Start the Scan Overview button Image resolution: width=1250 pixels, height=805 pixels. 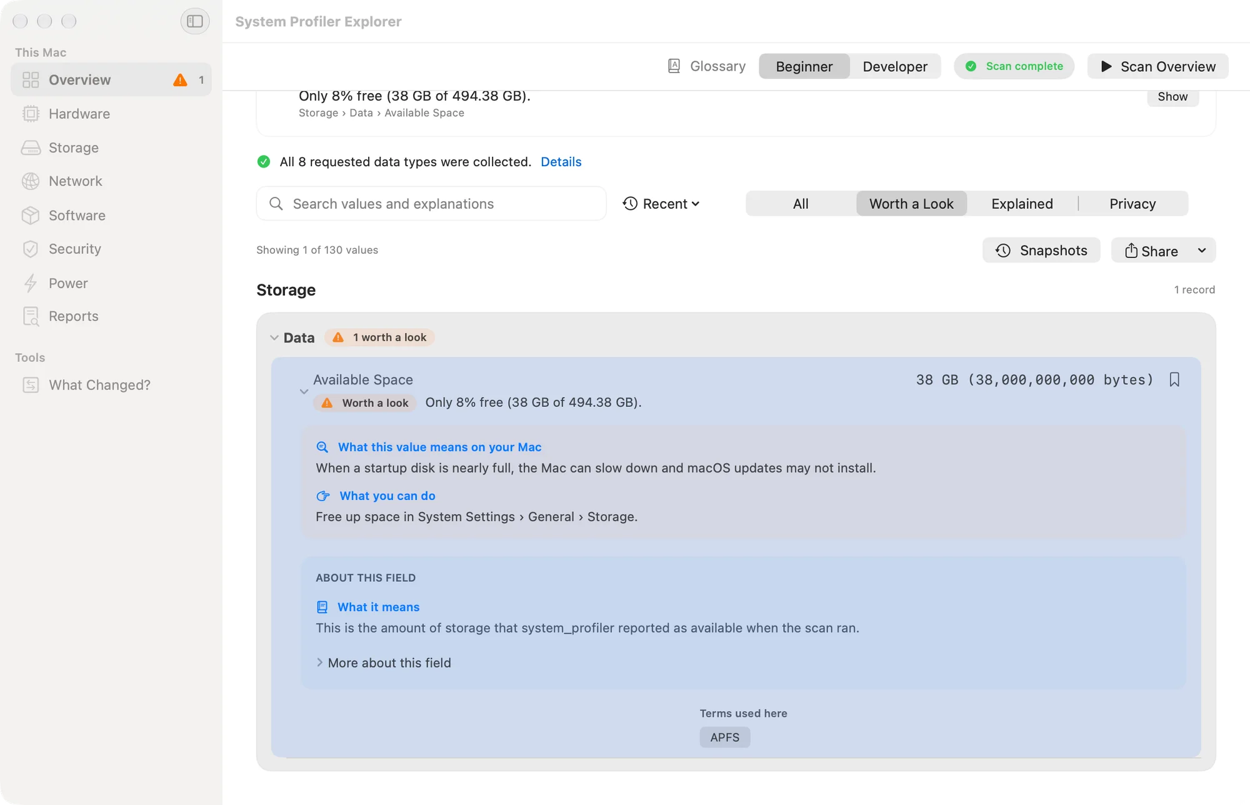(x=1158, y=66)
